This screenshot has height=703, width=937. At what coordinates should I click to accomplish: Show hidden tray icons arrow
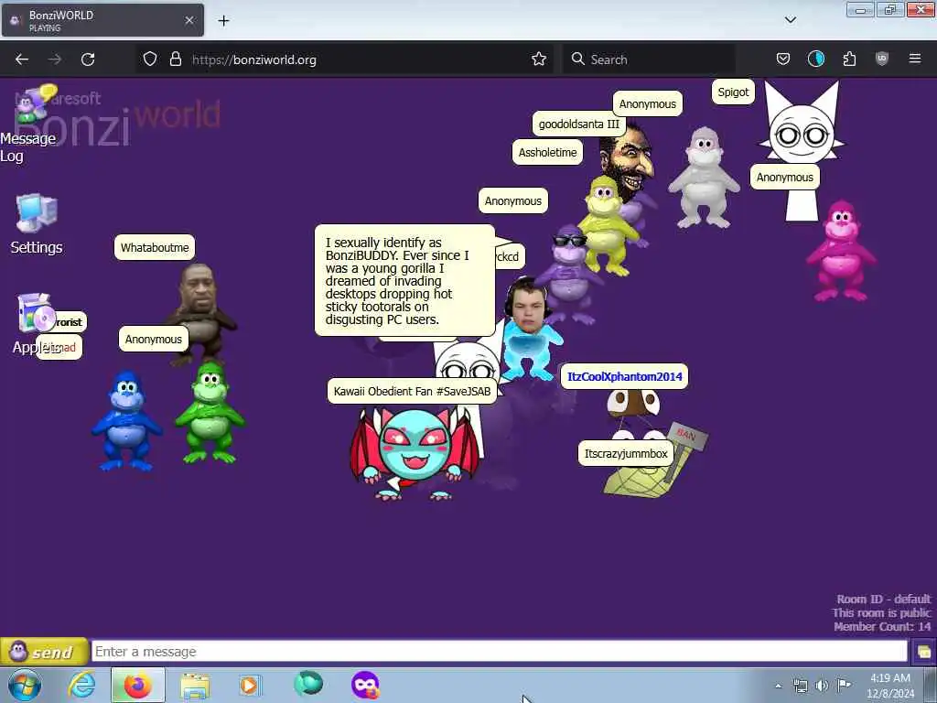[778, 686]
